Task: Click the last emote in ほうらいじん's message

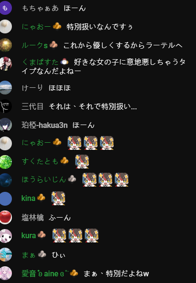Action: (x=121, y=179)
